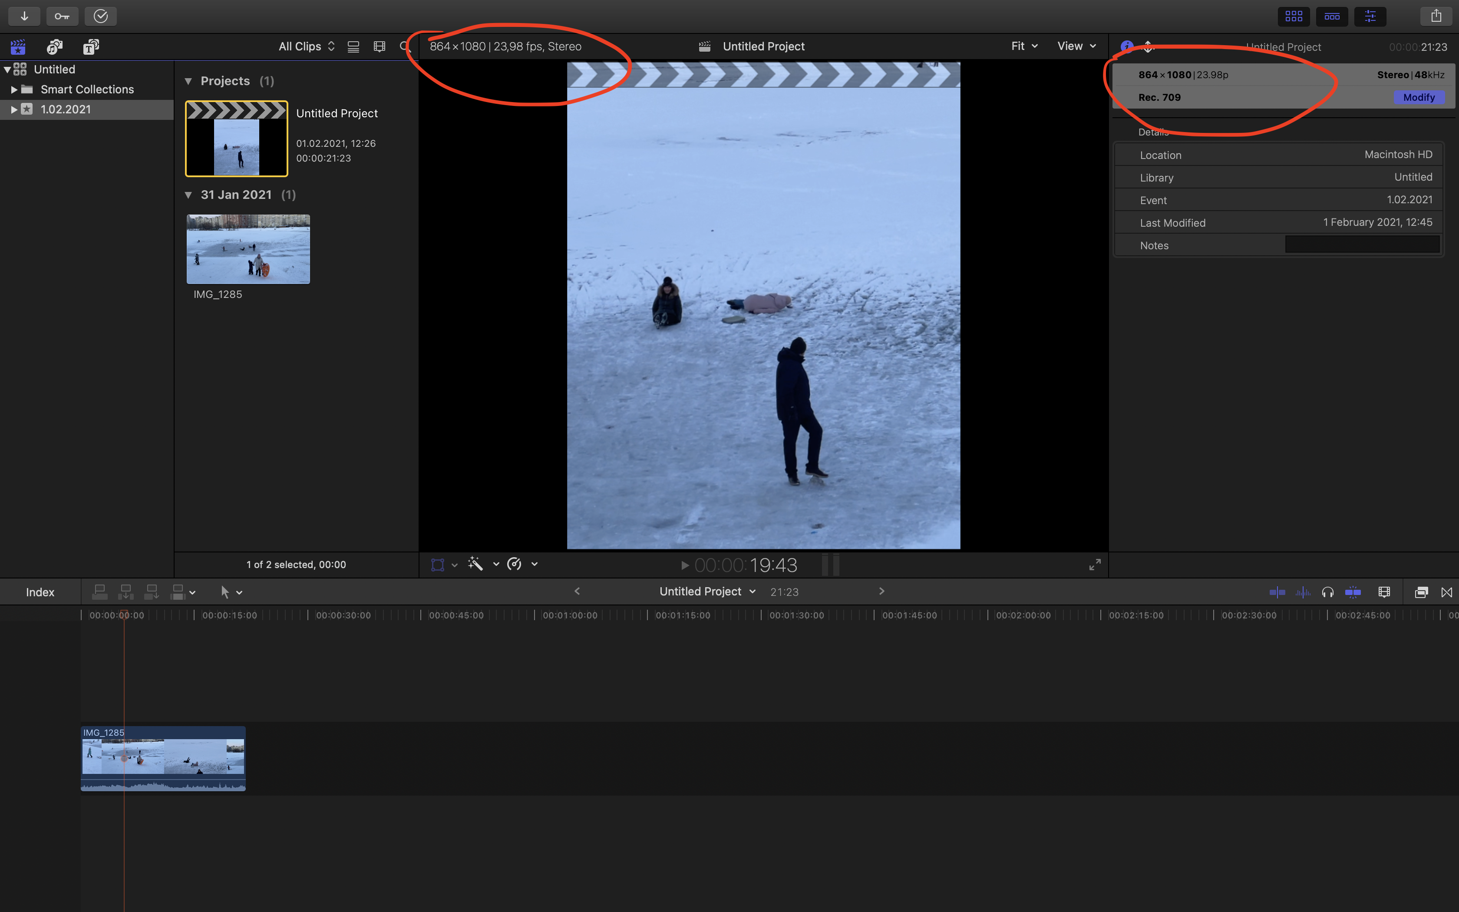Screen dimensions: 1459x912
Task: Click the Modify project settings button
Action: coord(1418,97)
